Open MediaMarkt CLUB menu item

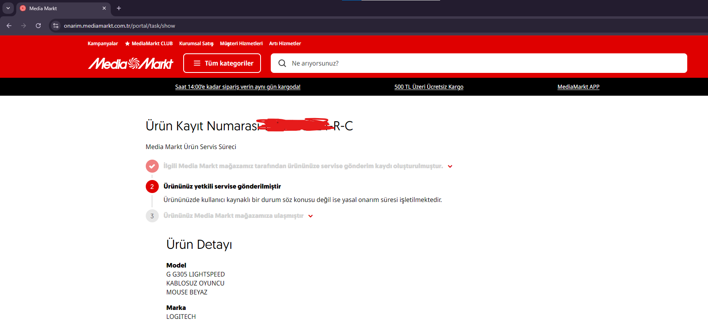coord(149,44)
